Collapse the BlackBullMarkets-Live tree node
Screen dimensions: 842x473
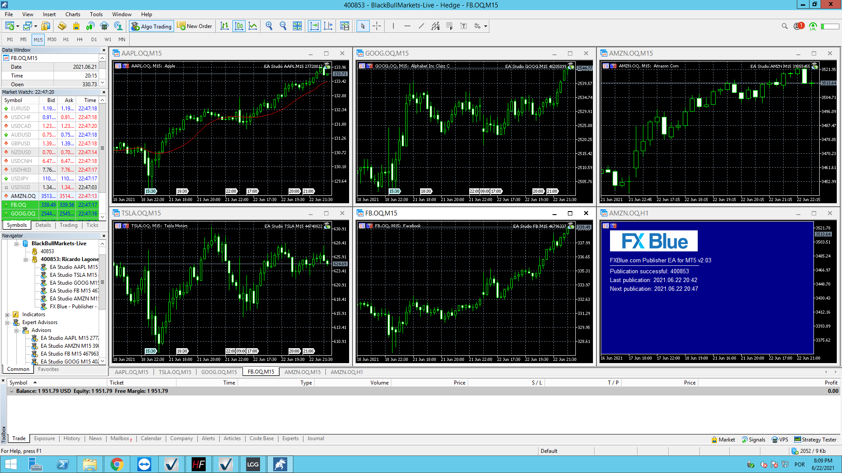click(16, 244)
